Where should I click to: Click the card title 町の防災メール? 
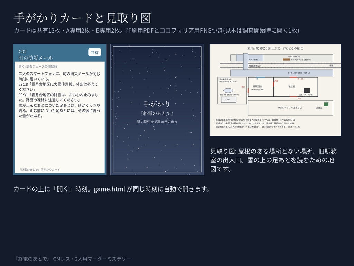click(36, 58)
